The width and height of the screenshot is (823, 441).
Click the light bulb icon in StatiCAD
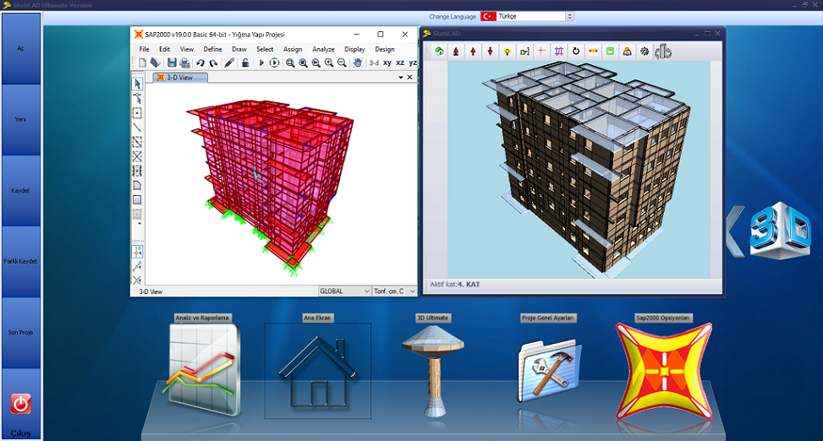click(x=507, y=52)
